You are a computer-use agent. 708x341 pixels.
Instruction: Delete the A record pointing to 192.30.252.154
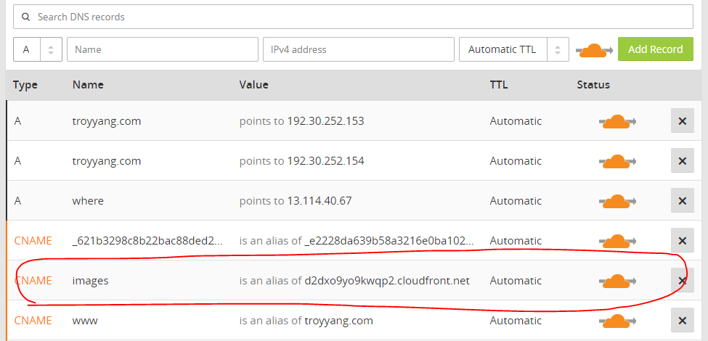pos(682,161)
